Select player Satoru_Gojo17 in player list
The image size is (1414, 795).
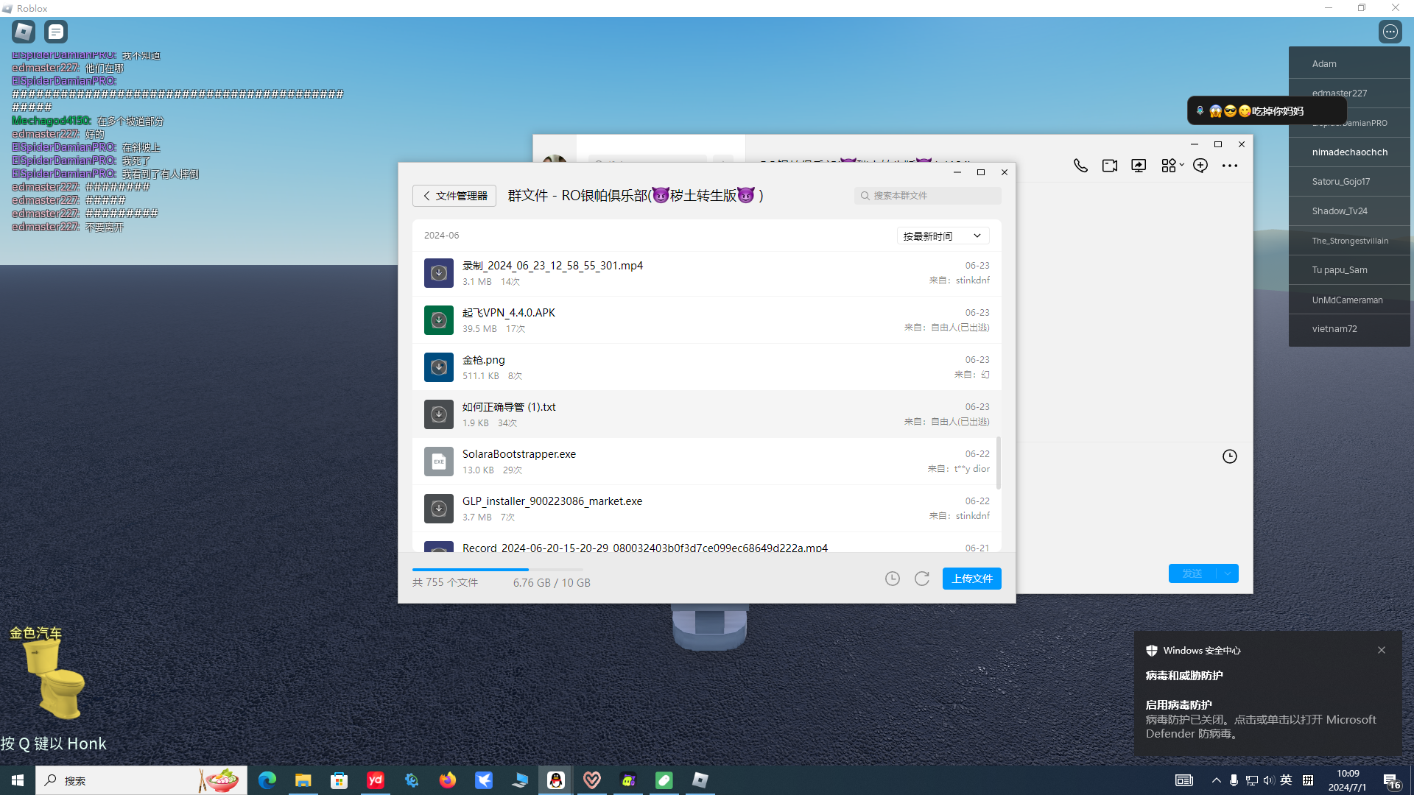point(1349,182)
